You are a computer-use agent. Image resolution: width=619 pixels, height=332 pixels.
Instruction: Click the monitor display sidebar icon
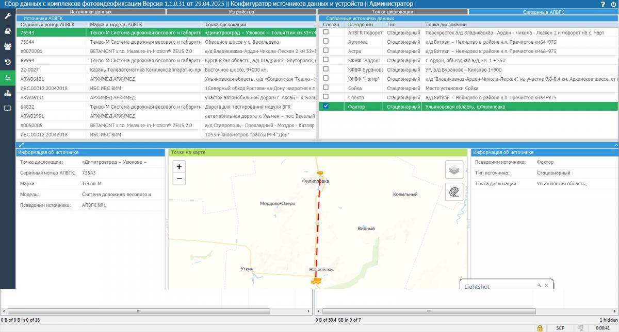click(x=7, y=109)
